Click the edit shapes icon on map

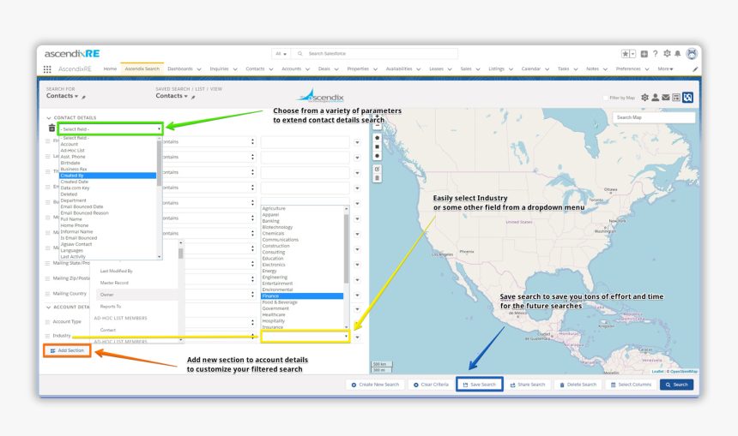(377, 169)
